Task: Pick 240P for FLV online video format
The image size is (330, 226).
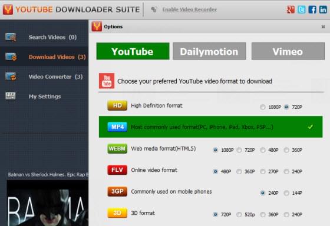Action: (286, 171)
